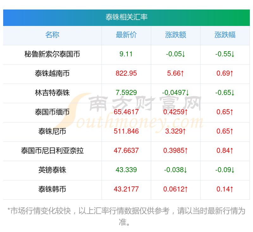Click the price value 822.95
This screenshot has height=232, width=253.
[126, 73]
